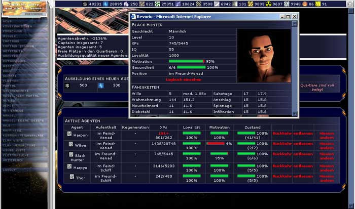This screenshot has width=355, height=209.
Task: Dismiss agent Witwe with 'entlassen'
Action: (303, 144)
